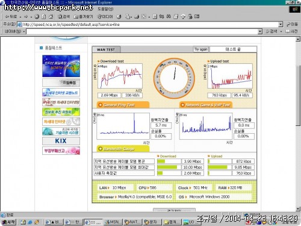301x226 pixels.
Task: Click the Naver toolbar 검색 button
Action: [272, 31]
